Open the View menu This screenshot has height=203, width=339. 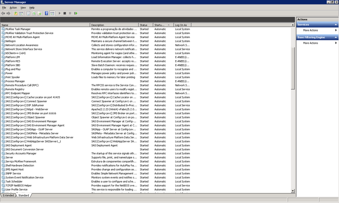tap(23, 8)
